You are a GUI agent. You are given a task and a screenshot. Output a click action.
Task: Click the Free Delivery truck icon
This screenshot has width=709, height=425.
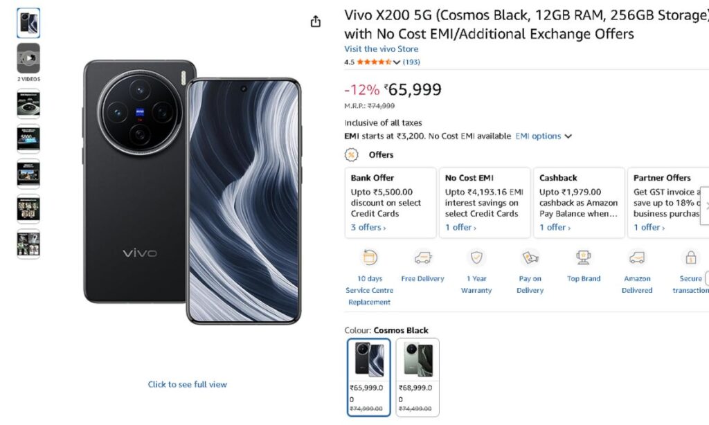tap(423, 258)
